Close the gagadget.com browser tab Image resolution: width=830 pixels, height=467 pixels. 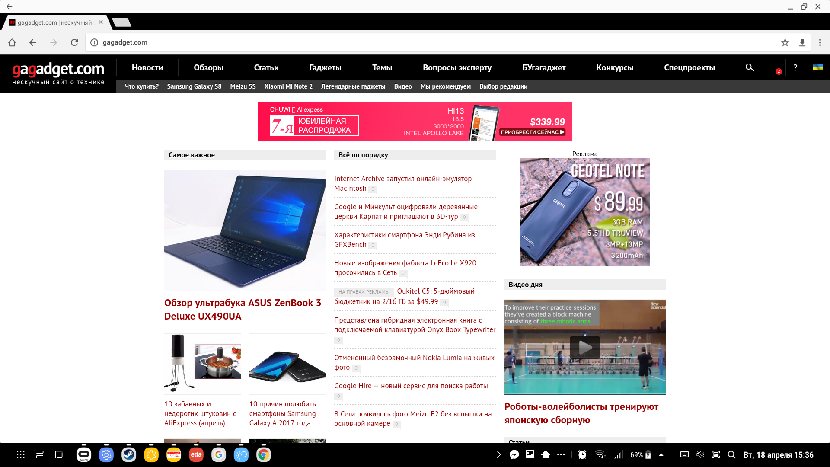(101, 22)
